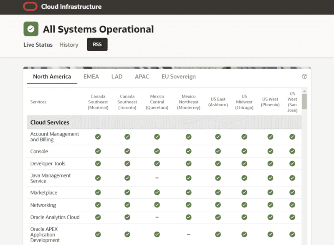Select the Live Status link

[38, 45]
